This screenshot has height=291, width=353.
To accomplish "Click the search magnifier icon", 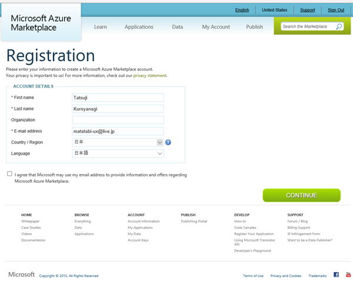I will 339,26.
